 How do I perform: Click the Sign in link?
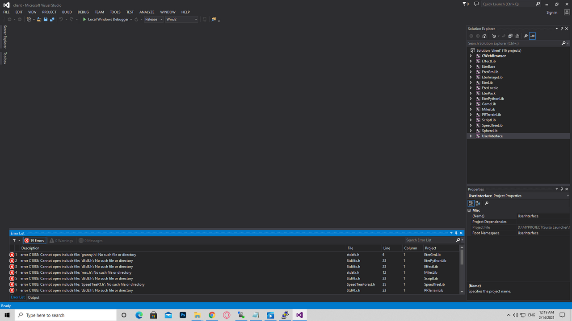click(x=552, y=12)
